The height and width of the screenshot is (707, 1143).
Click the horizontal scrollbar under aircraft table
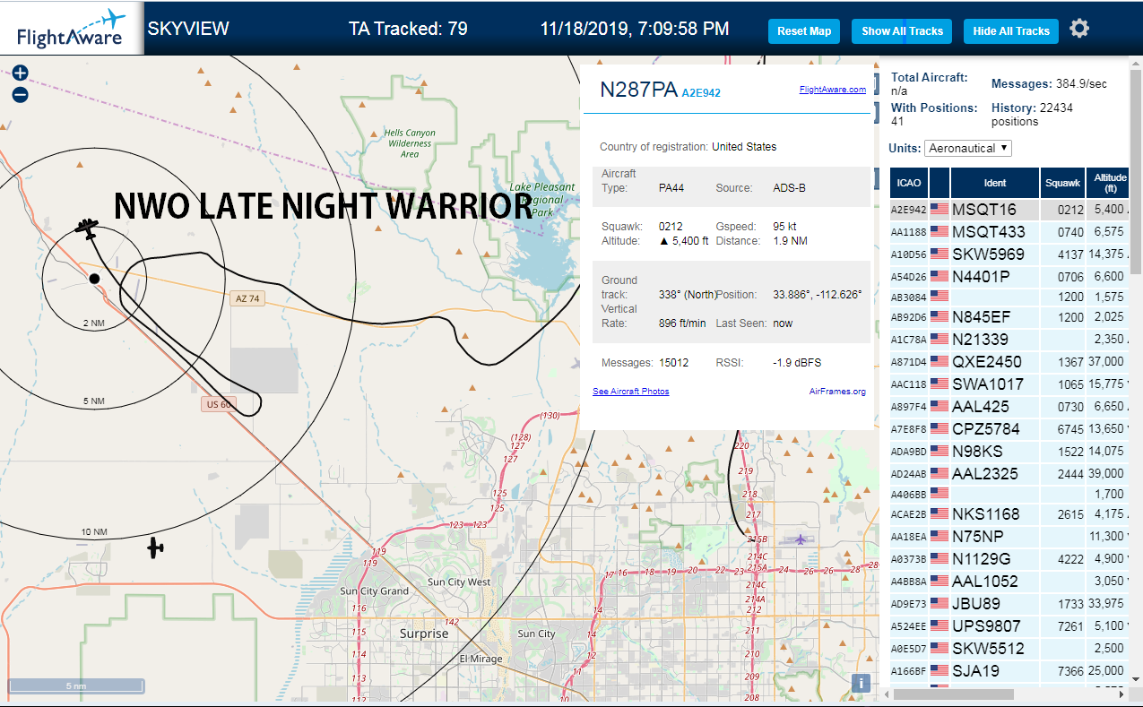coord(955,694)
